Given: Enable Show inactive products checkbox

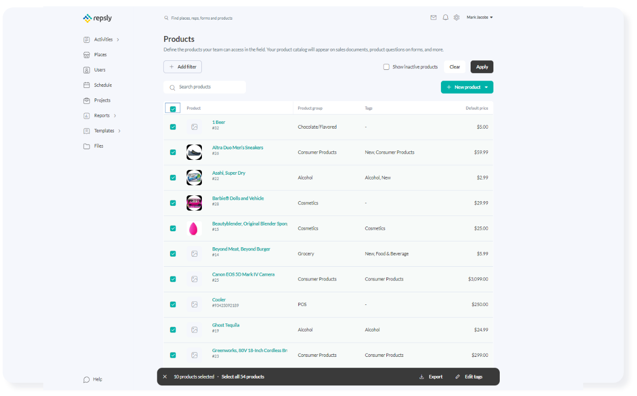Looking at the screenshot, I should (386, 67).
